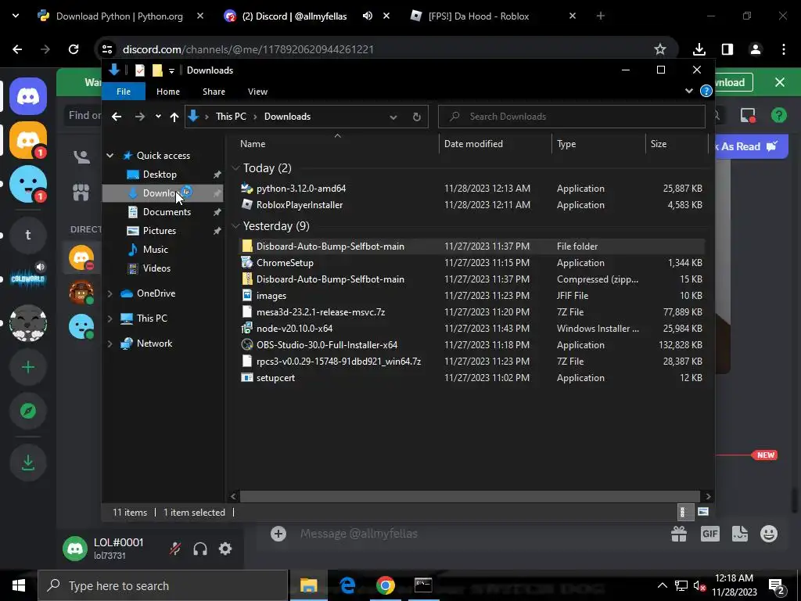Open address bar history dropdown
This screenshot has height=601, width=801.
(393, 117)
